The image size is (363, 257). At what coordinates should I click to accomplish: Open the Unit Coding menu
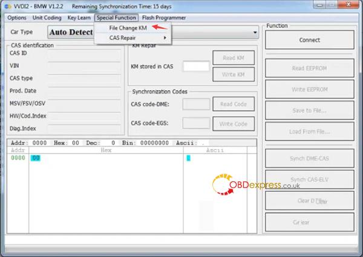tap(47, 18)
